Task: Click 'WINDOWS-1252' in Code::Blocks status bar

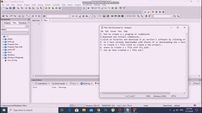Action: (108, 106)
